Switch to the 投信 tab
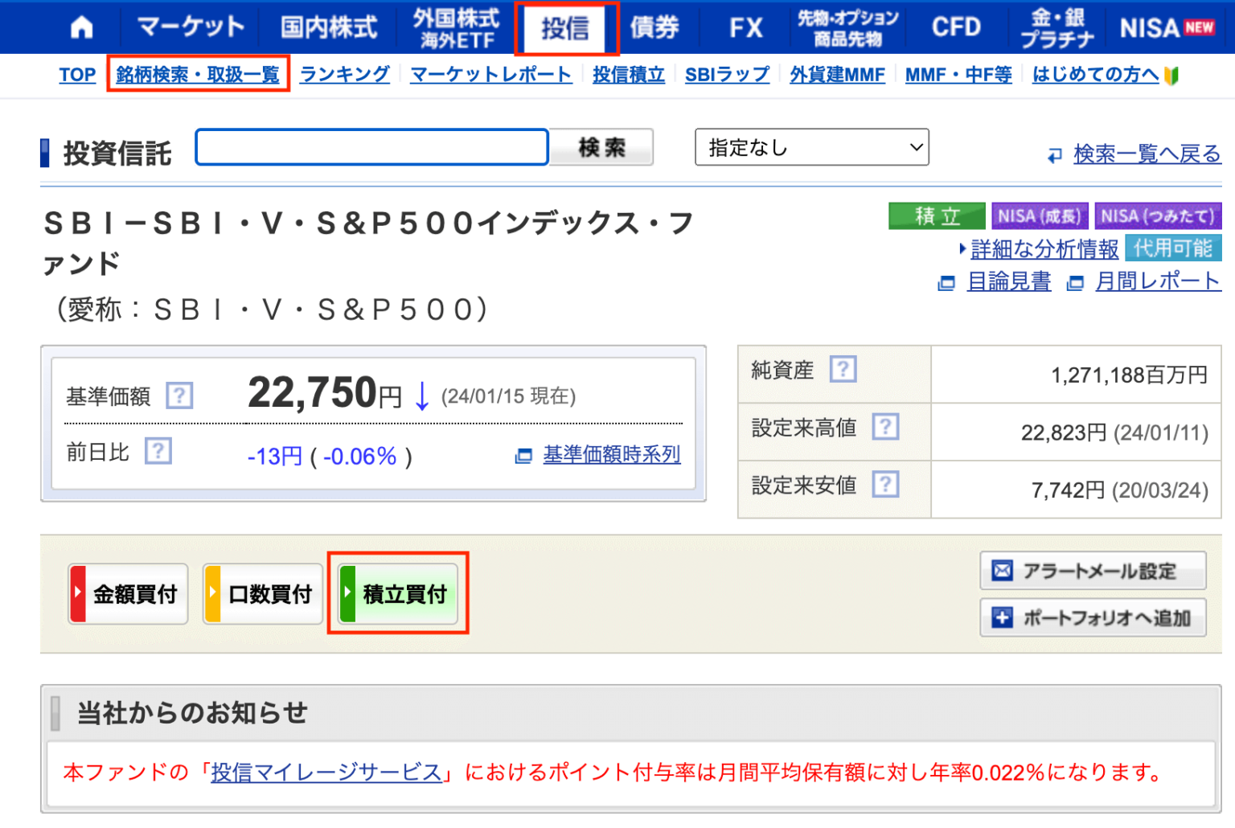Viewport: 1235px width, 828px height. pos(566,27)
